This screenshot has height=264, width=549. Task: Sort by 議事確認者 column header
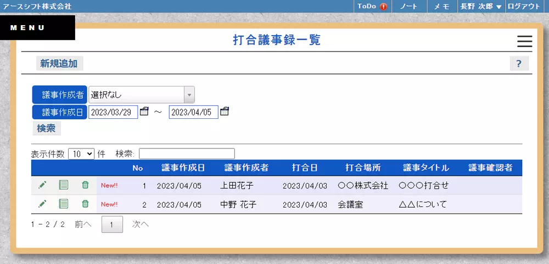[490, 168]
